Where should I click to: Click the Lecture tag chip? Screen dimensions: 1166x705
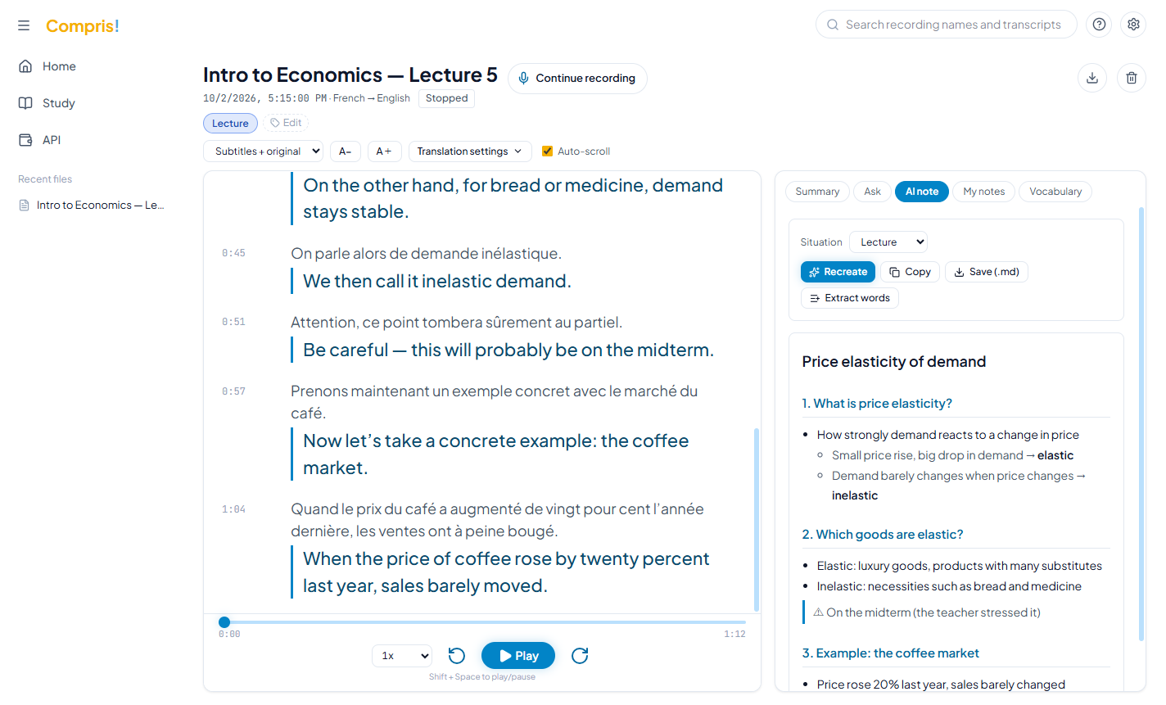[x=230, y=123]
